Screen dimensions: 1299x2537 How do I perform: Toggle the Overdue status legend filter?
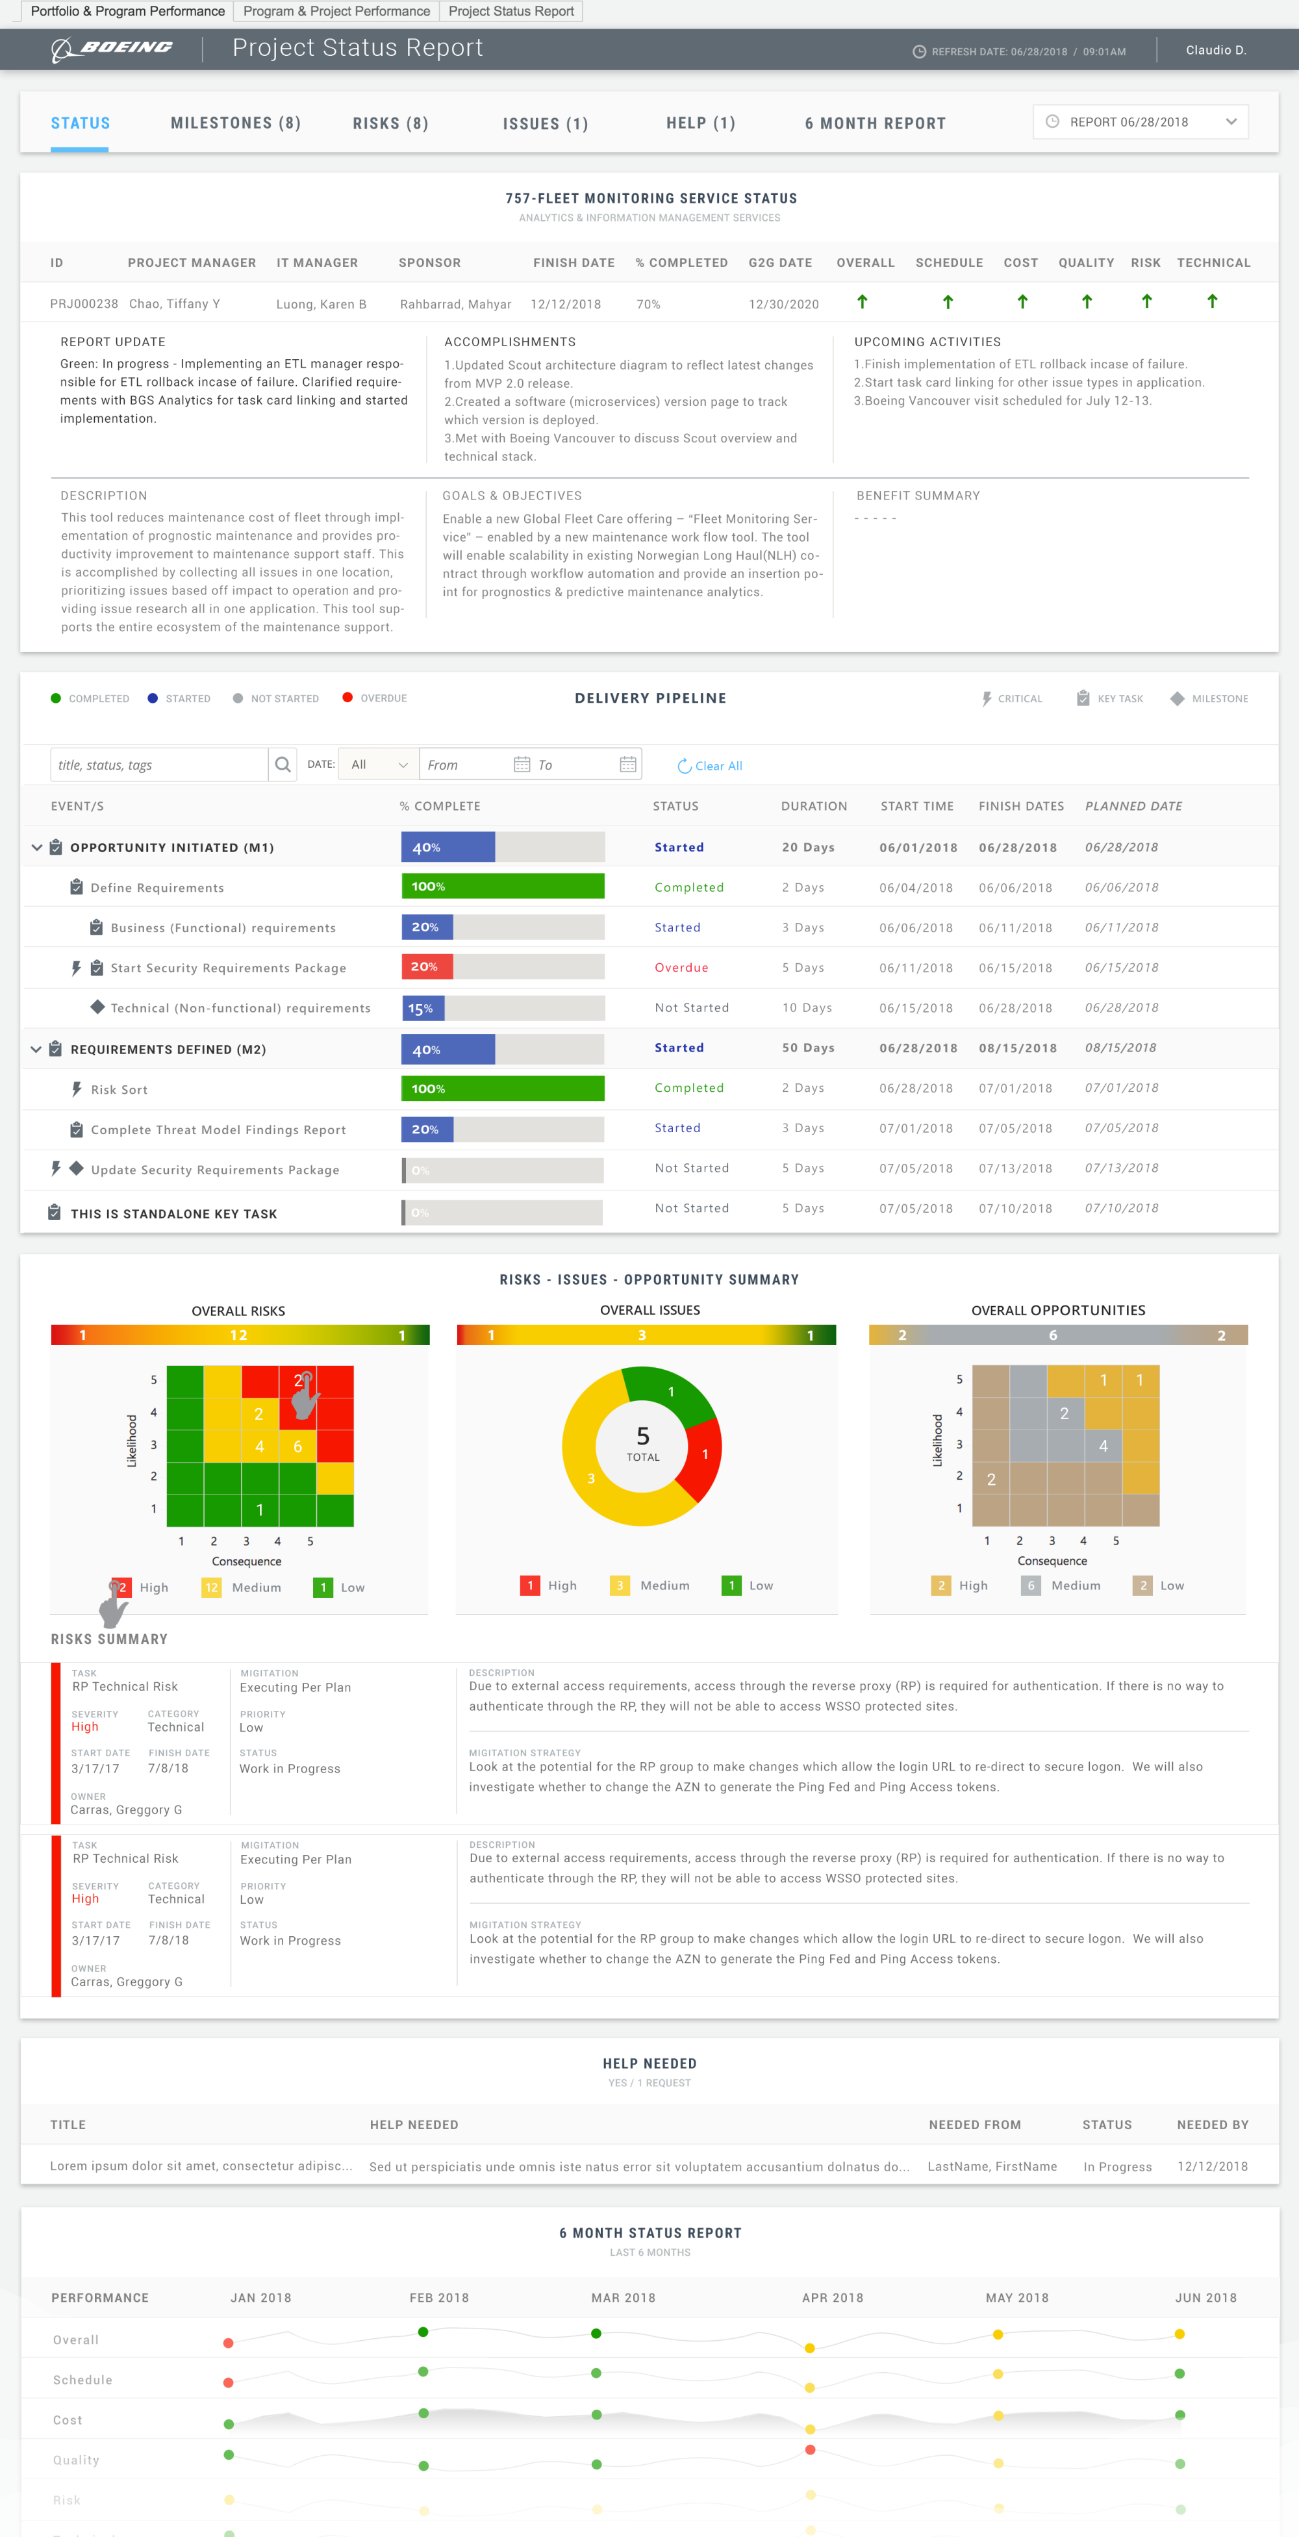pyautogui.click(x=374, y=698)
